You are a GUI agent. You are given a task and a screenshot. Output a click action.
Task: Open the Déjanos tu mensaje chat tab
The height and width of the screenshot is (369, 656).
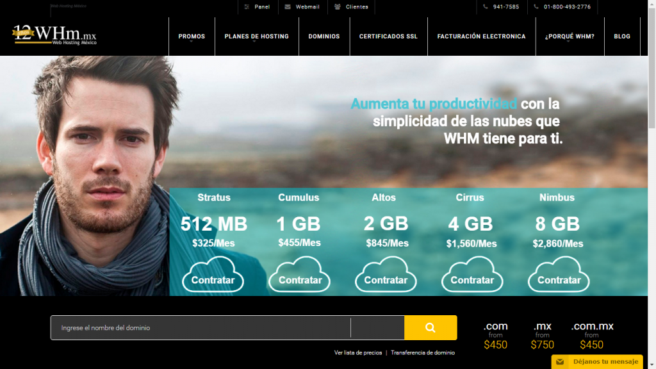coord(597,362)
